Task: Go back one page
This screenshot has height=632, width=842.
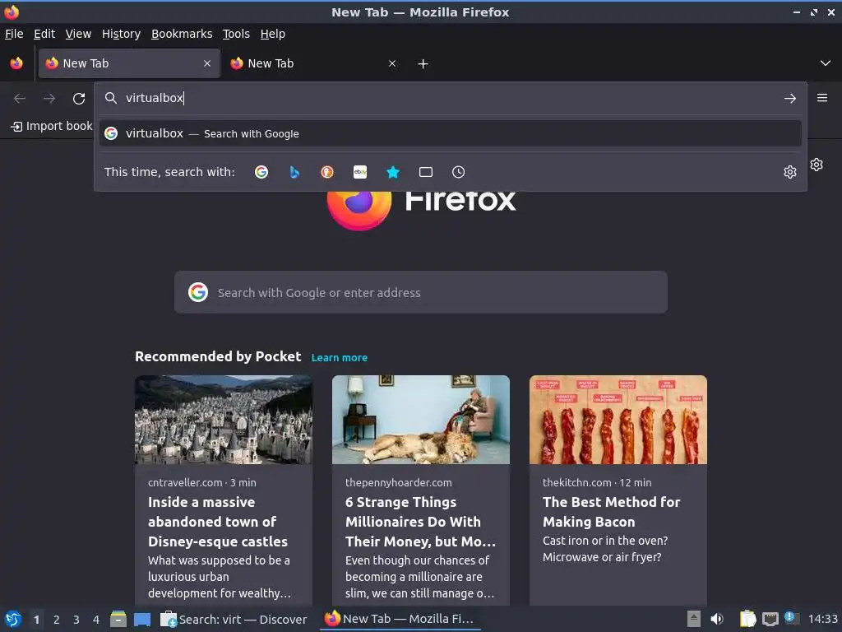Action: (x=20, y=99)
